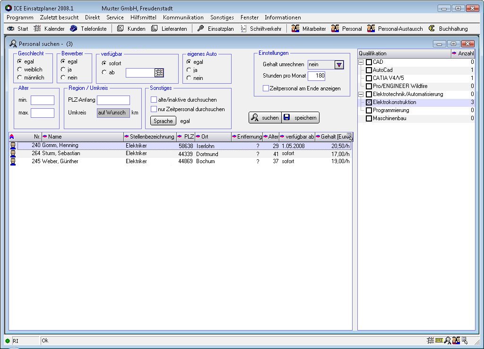Check the AutoCad qualification box

click(369, 70)
